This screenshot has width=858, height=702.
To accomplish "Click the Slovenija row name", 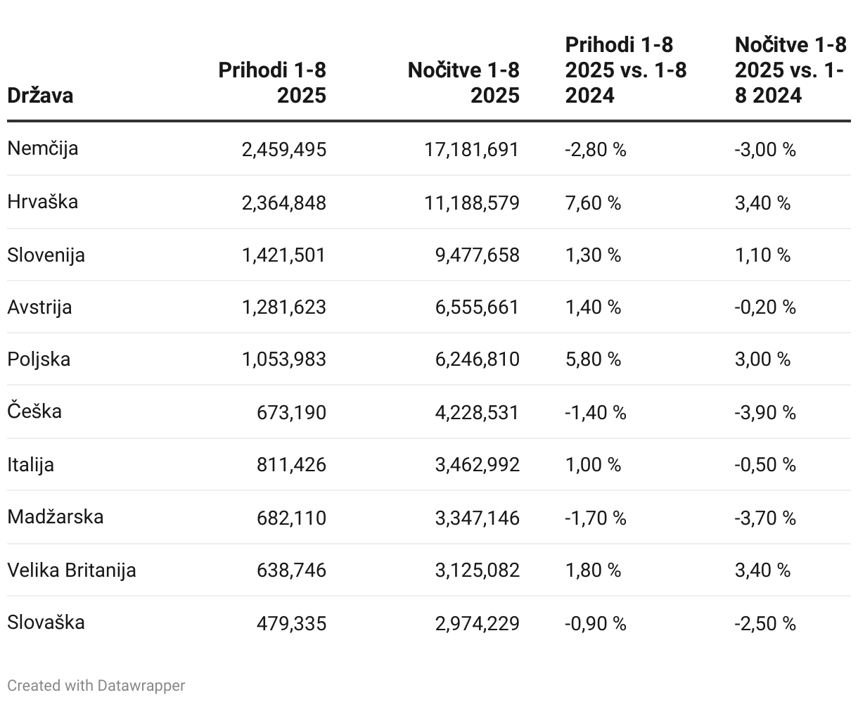I will pyautogui.click(x=46, y=255).
